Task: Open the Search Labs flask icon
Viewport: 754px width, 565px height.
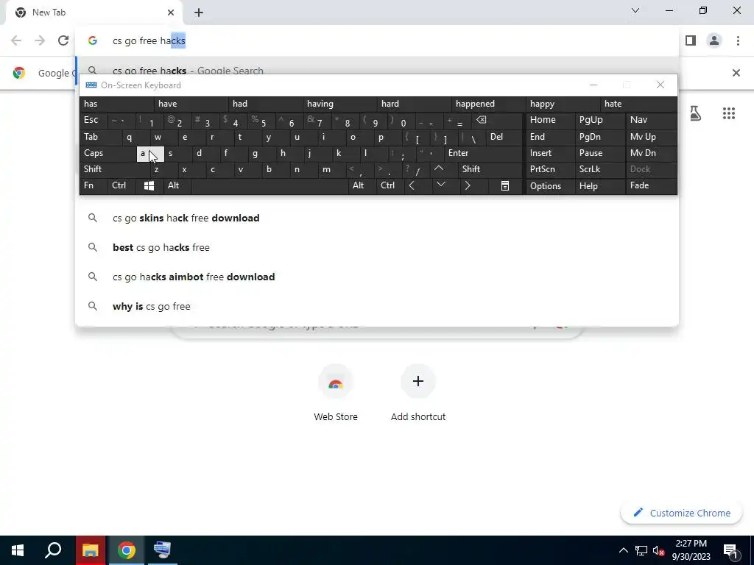Action: tap(695, 113)
